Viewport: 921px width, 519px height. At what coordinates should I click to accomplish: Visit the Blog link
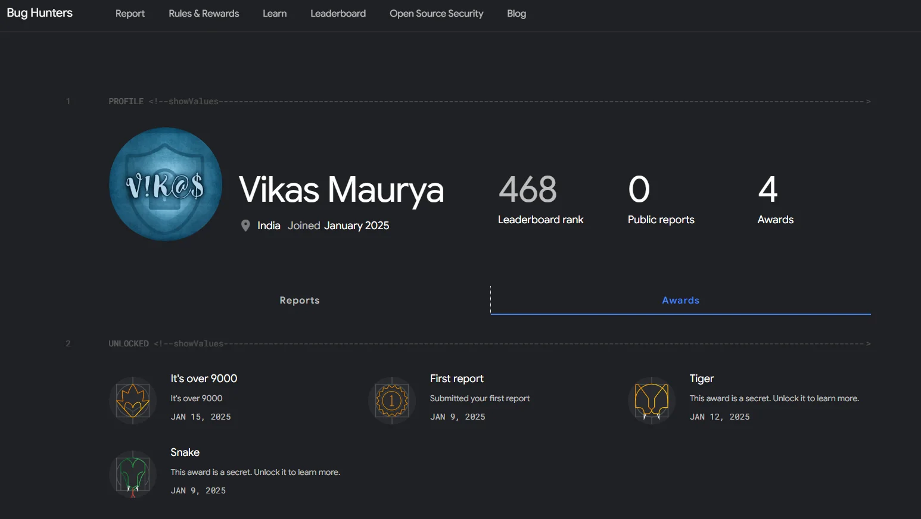click(516, 14)
